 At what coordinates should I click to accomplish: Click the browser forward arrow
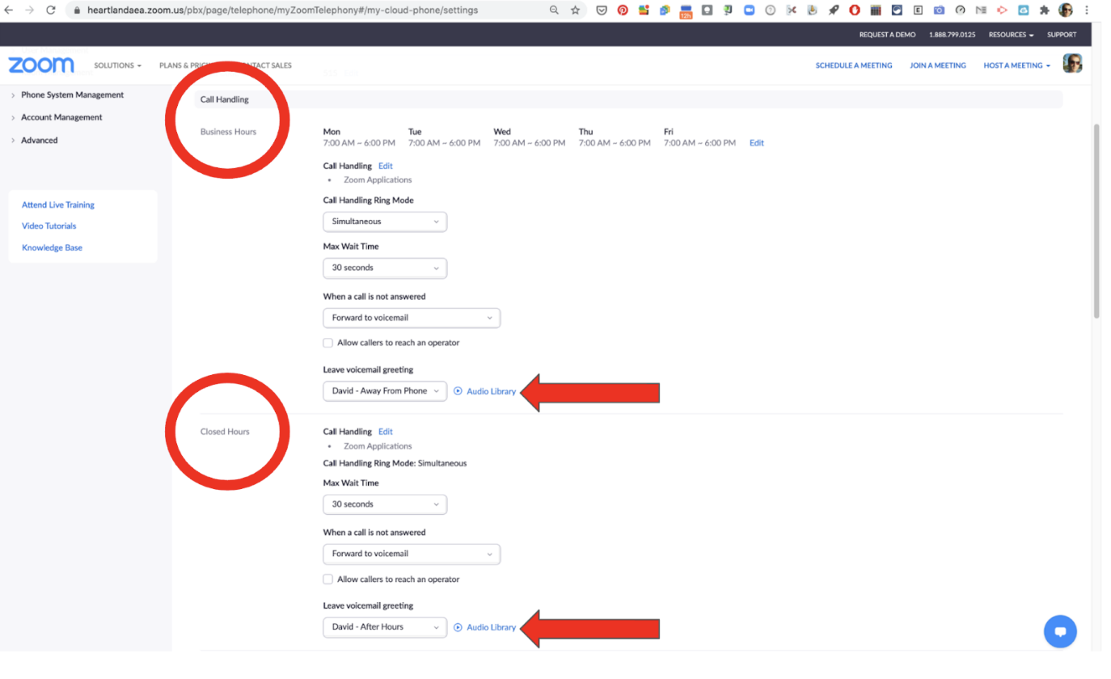point(30,11)
